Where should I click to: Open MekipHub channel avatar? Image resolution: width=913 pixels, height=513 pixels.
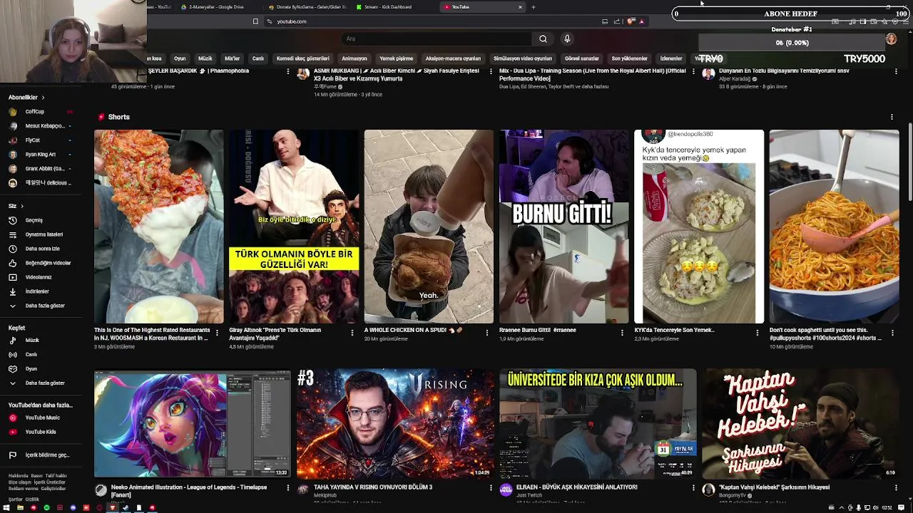(303, 489)
